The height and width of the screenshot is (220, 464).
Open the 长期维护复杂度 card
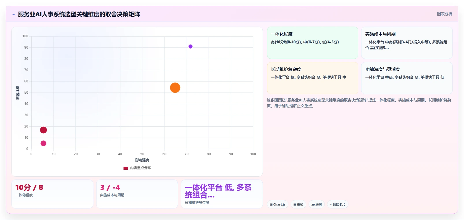[312, 78]
